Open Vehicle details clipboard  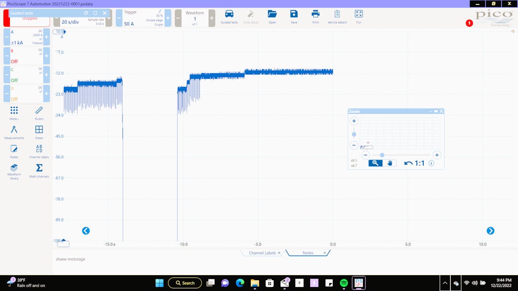(x=337, y=16)
